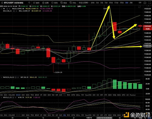Toggle percent scale at bottom-right corner
152x119 pixels.
(145, 118)
